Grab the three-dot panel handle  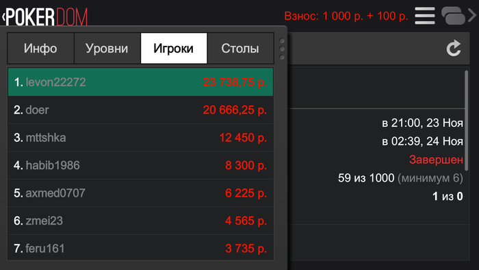[282, 49]
